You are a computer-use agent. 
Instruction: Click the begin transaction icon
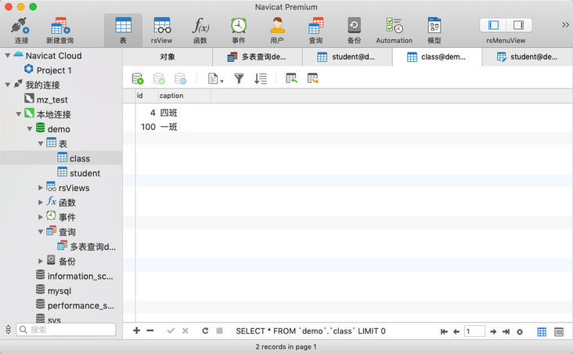pos(138,78)
